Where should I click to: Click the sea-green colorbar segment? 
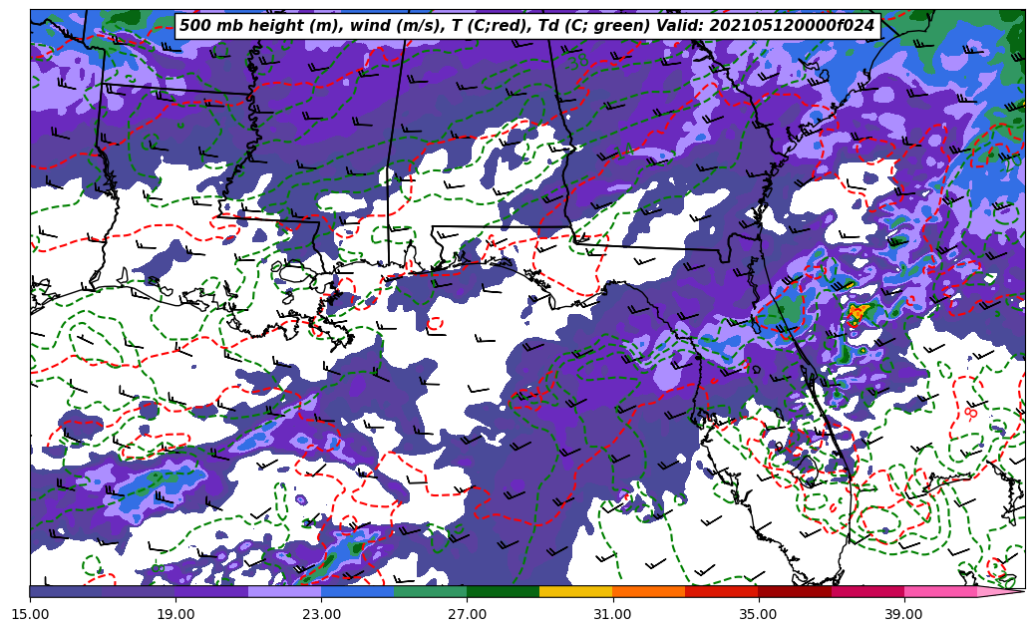point(431,591)
